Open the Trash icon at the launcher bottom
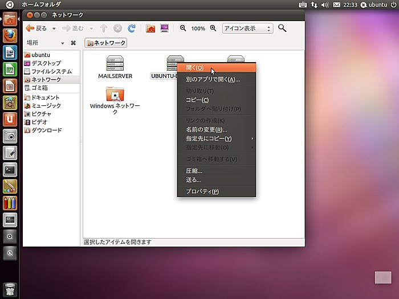 [x=10, y=288]
